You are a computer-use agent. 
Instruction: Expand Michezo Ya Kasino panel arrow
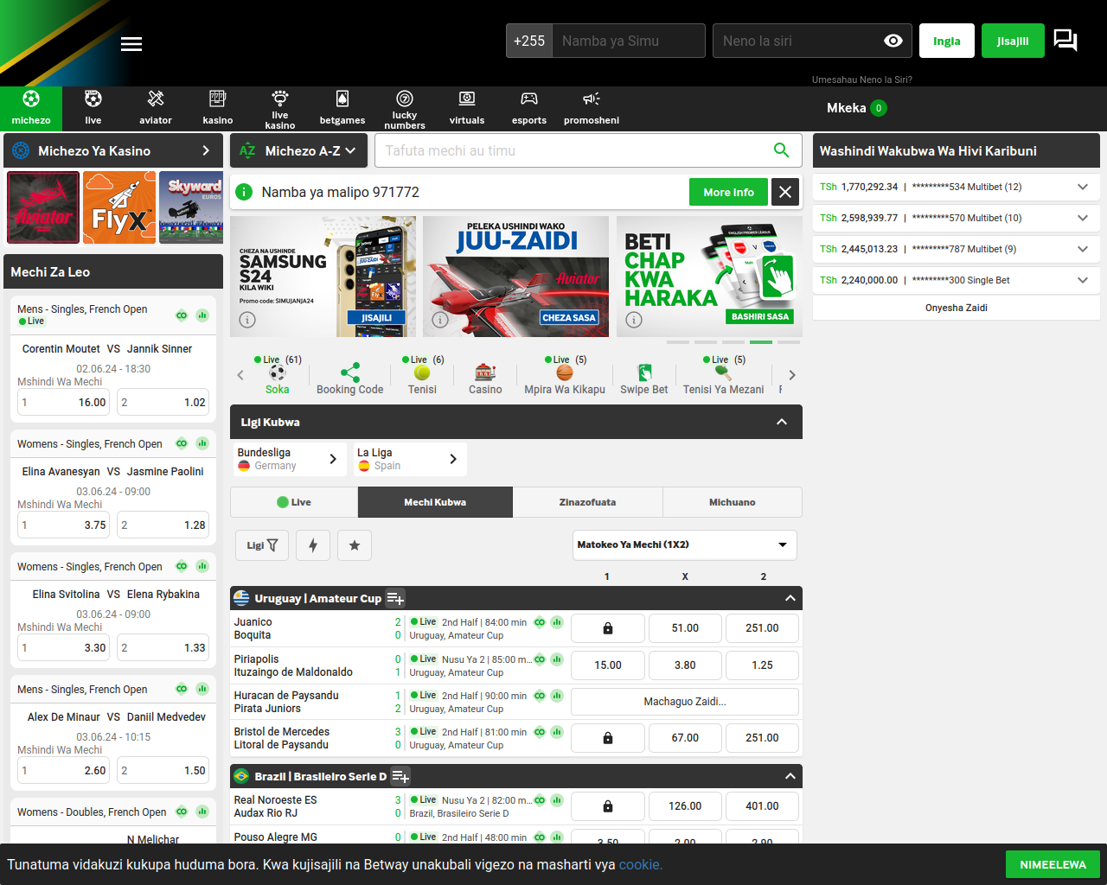(x=206, y=150)
